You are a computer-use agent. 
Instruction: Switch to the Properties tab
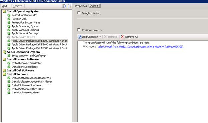pos(81,6)
